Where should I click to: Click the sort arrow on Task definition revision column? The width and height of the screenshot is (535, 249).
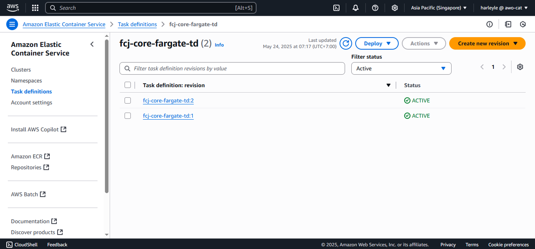click(389, 85)
